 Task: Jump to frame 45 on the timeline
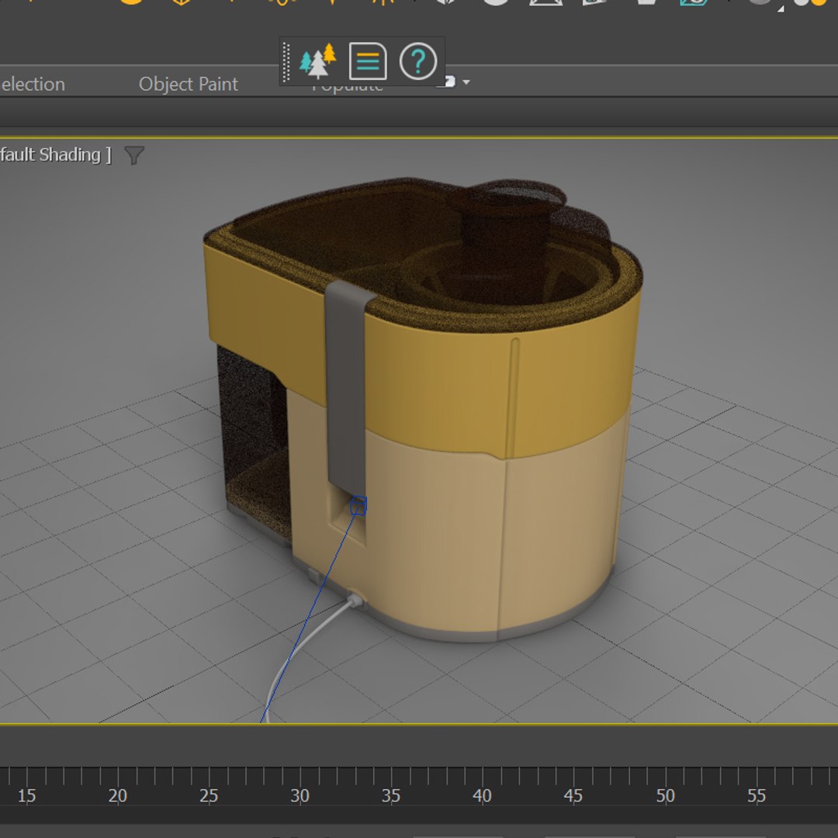tap(573, 795)
